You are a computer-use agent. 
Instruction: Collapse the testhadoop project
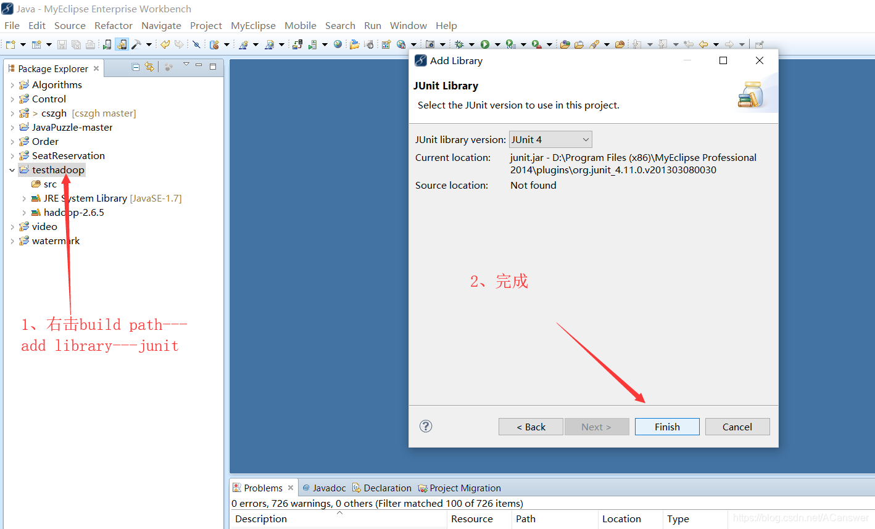pyautogui.click(x=12, y=170)
